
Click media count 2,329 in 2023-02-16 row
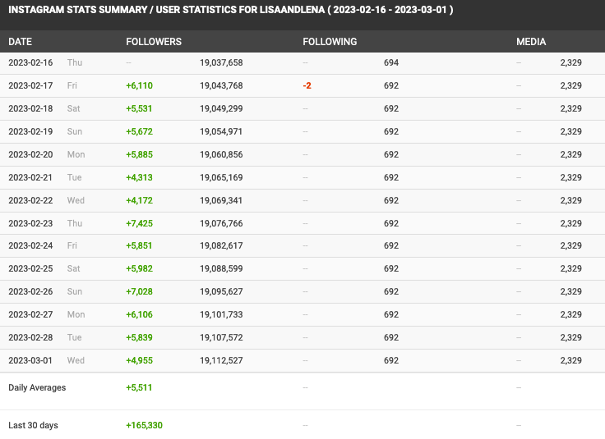(570, 62)
